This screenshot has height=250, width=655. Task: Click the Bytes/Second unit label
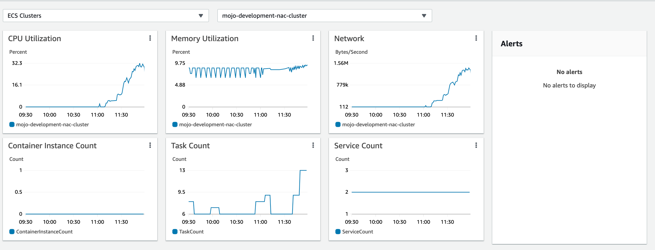click(x=352, y=52)
